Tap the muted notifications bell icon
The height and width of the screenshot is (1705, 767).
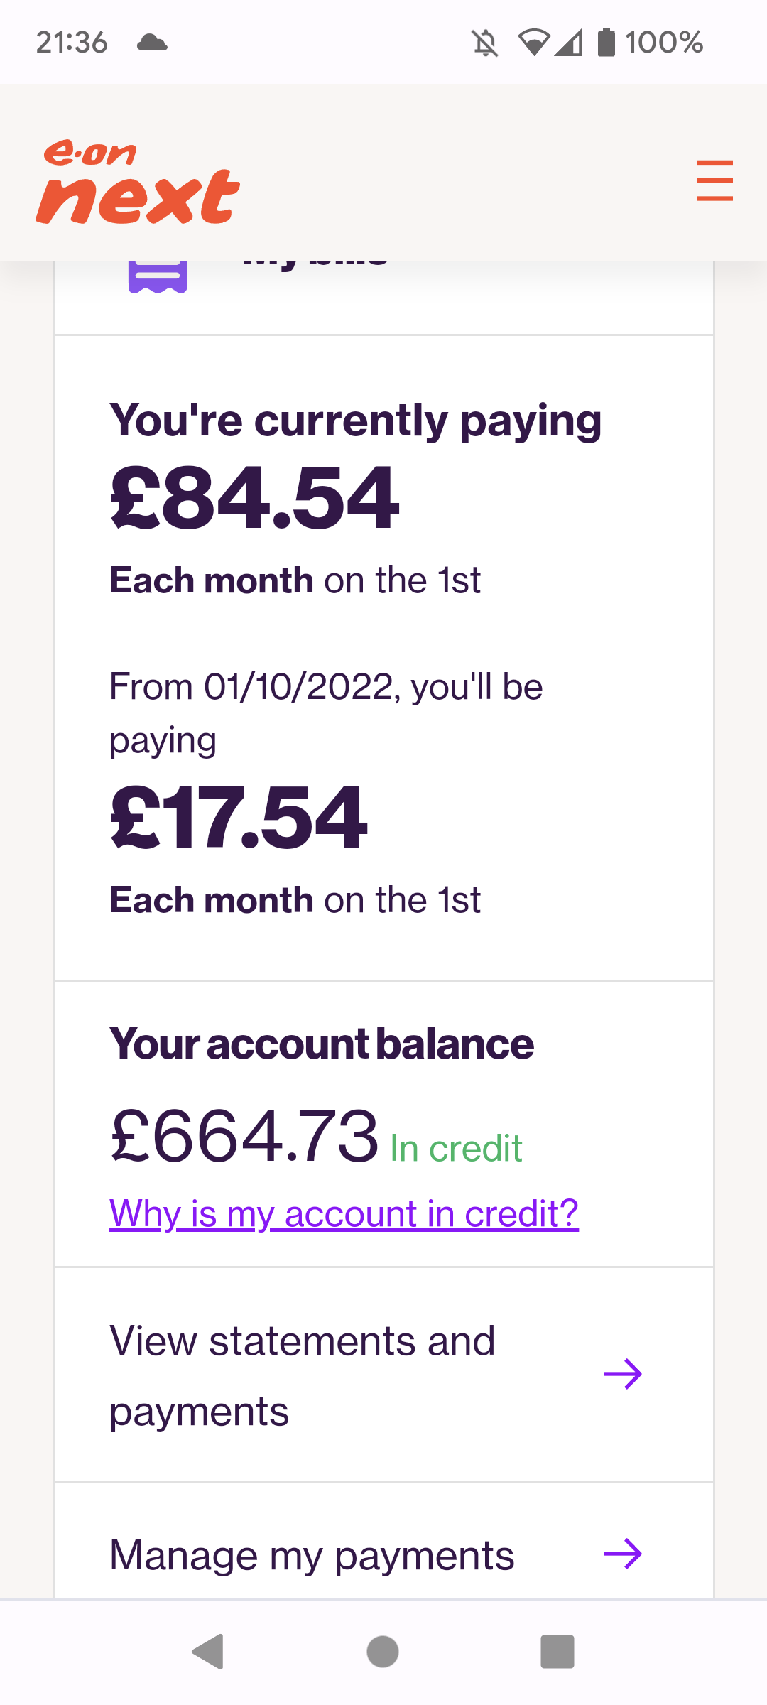pyautogui.click(x=485, y=43)
